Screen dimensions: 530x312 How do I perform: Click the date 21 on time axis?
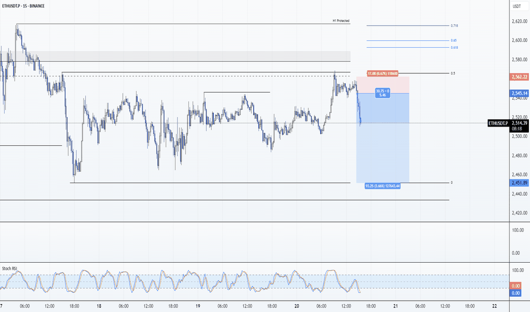tap(396, 306)
